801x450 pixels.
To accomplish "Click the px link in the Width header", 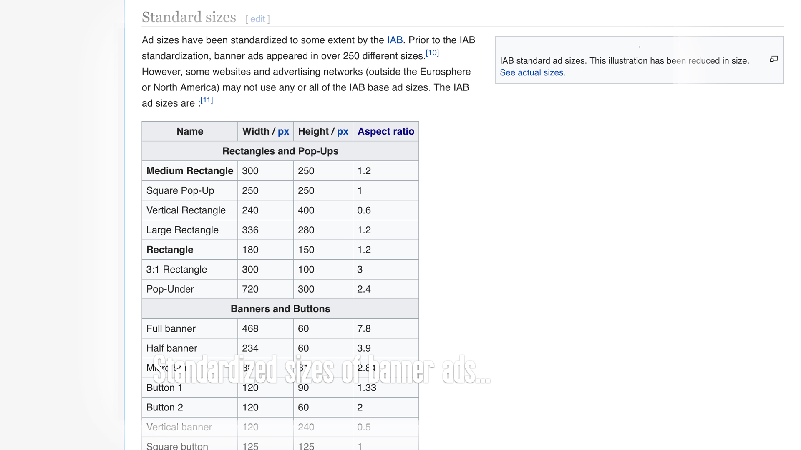I will [x=283, y=132].
